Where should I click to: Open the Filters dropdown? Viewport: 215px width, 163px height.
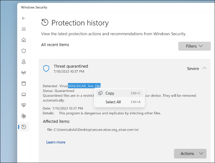tap(194, 46)
